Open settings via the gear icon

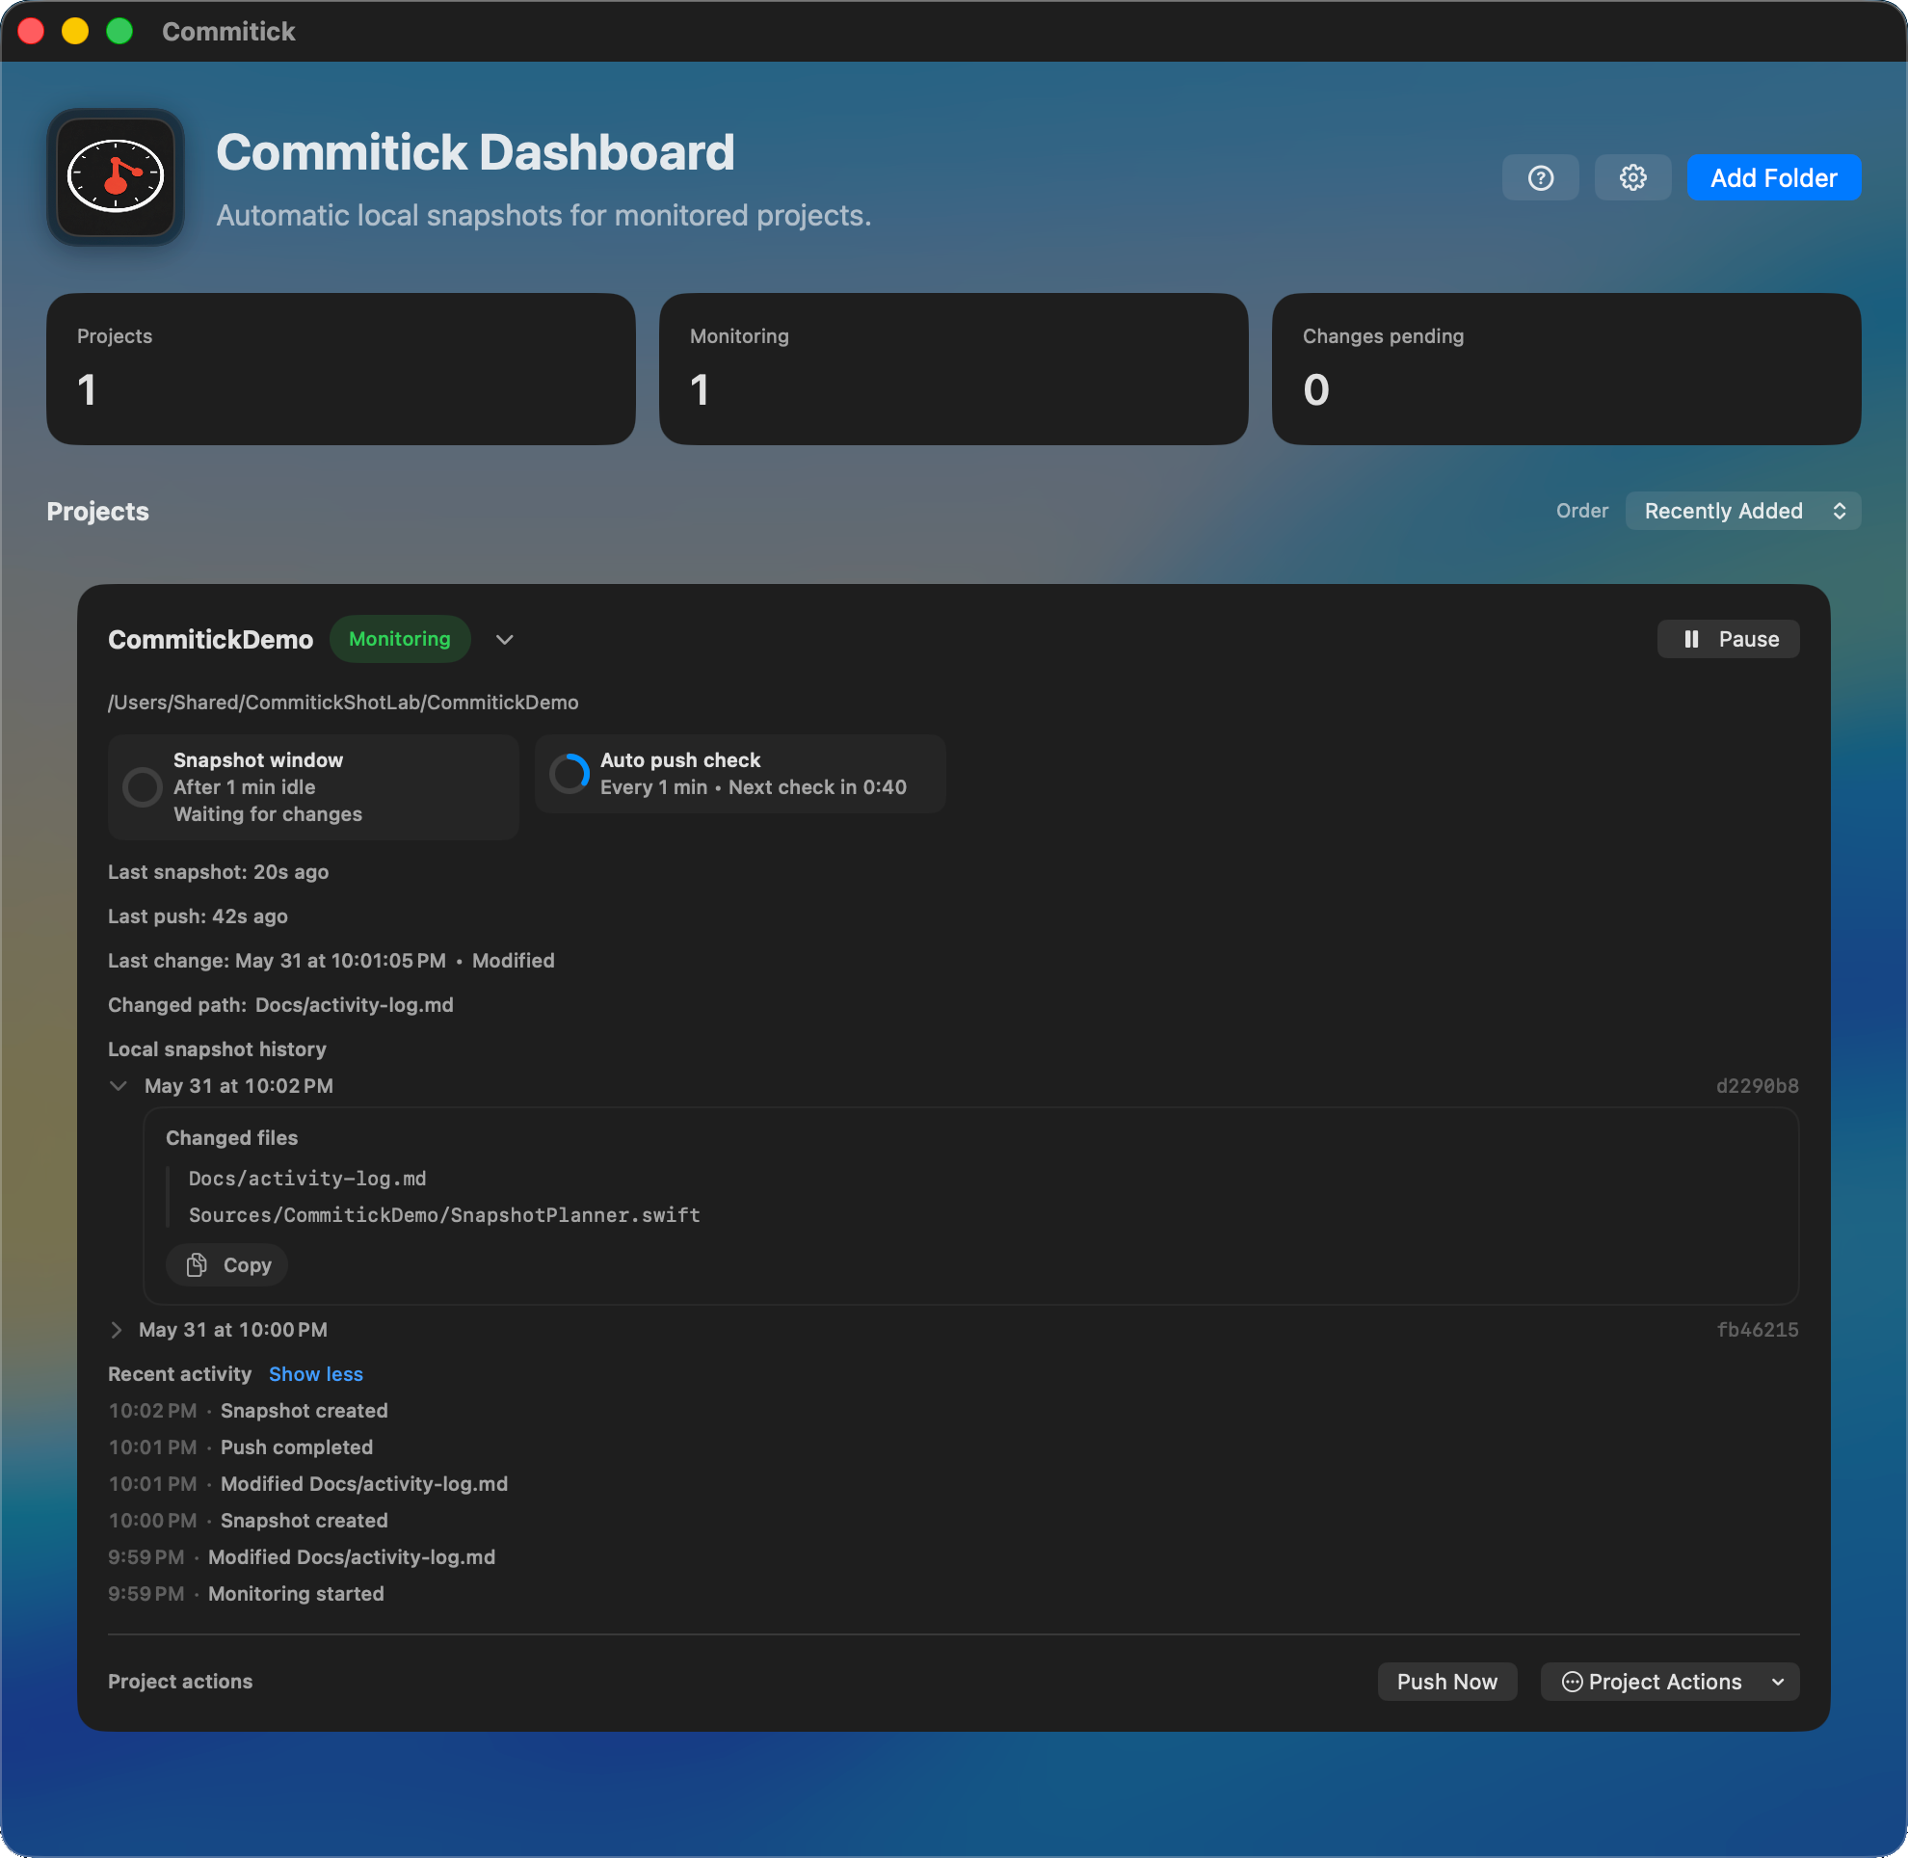1632,177
